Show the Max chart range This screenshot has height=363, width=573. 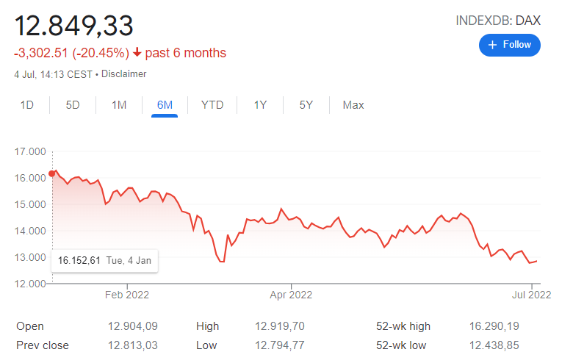[353, 105]
